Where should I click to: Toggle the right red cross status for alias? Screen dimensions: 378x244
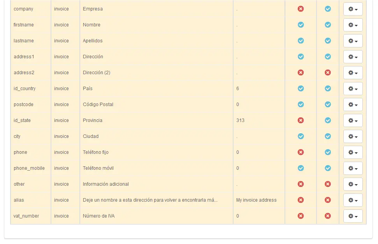(x=328, y=200)
